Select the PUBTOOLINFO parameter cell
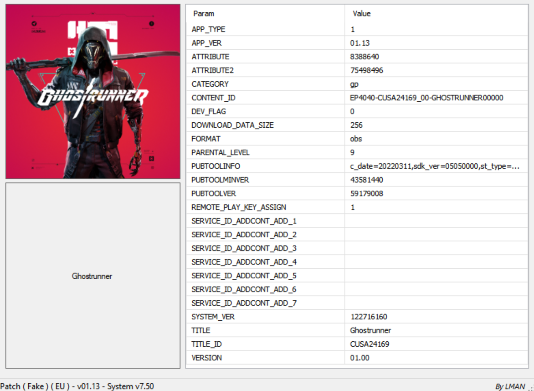Image resolution: width=534 pixels, height=391 pixels. coord(265,166)
